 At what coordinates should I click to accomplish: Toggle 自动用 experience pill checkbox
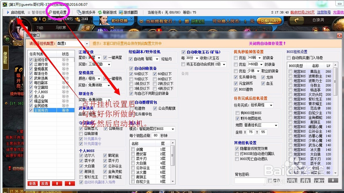(130, 59)
